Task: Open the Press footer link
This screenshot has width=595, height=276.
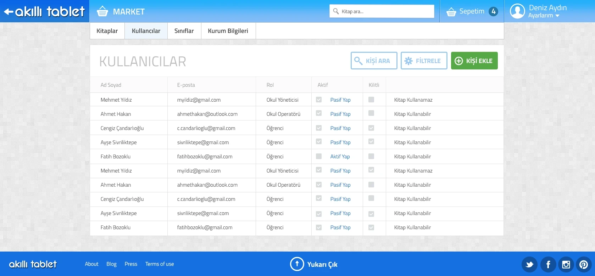Action: [131, 264]
